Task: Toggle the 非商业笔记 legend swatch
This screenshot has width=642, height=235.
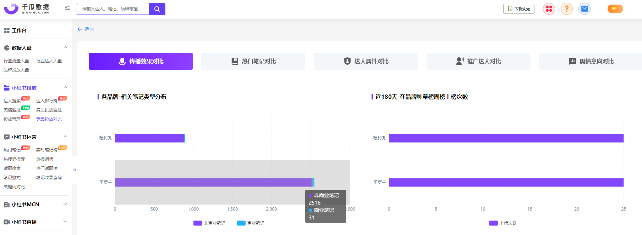Action: (x=198, y=223)
